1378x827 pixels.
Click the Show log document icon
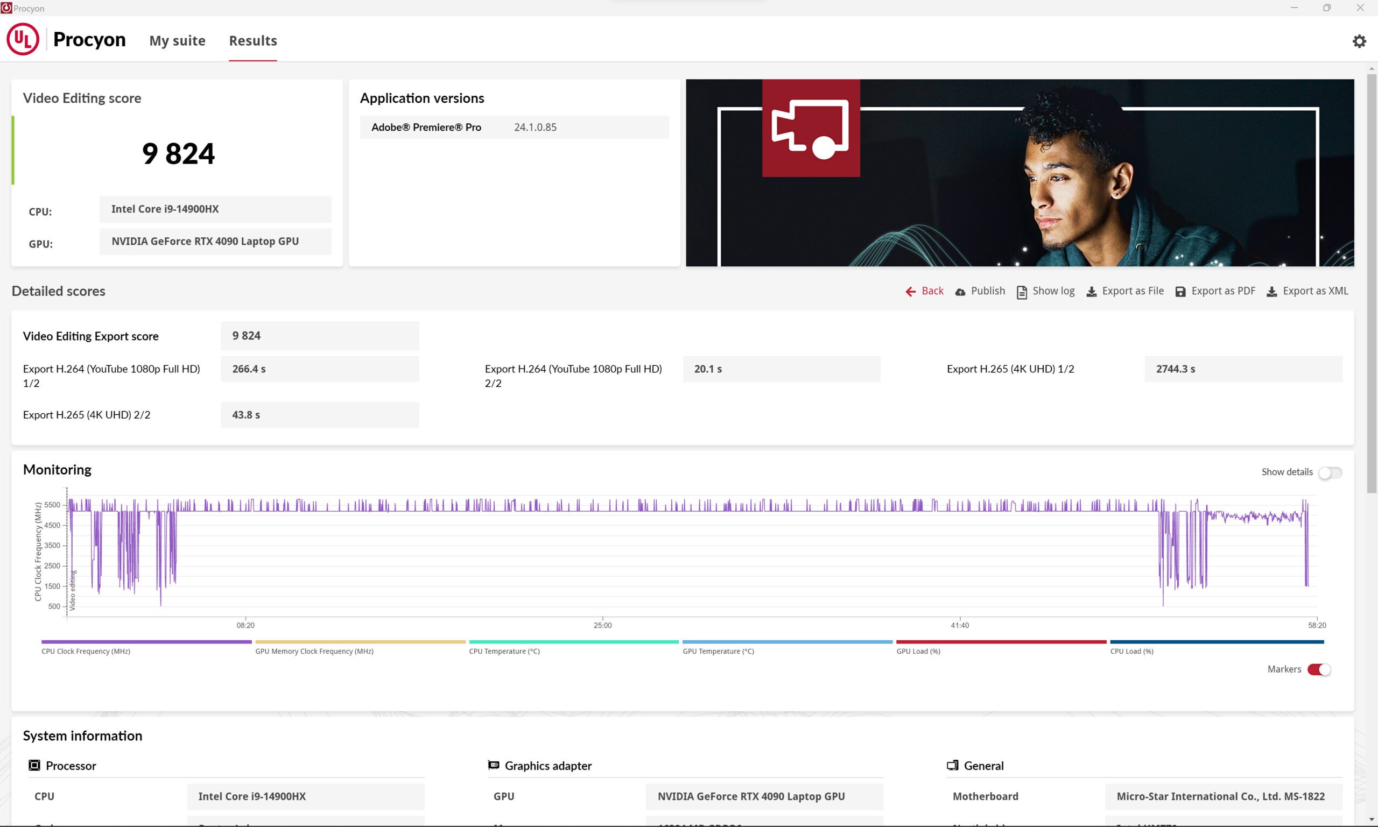(1022, 292)
